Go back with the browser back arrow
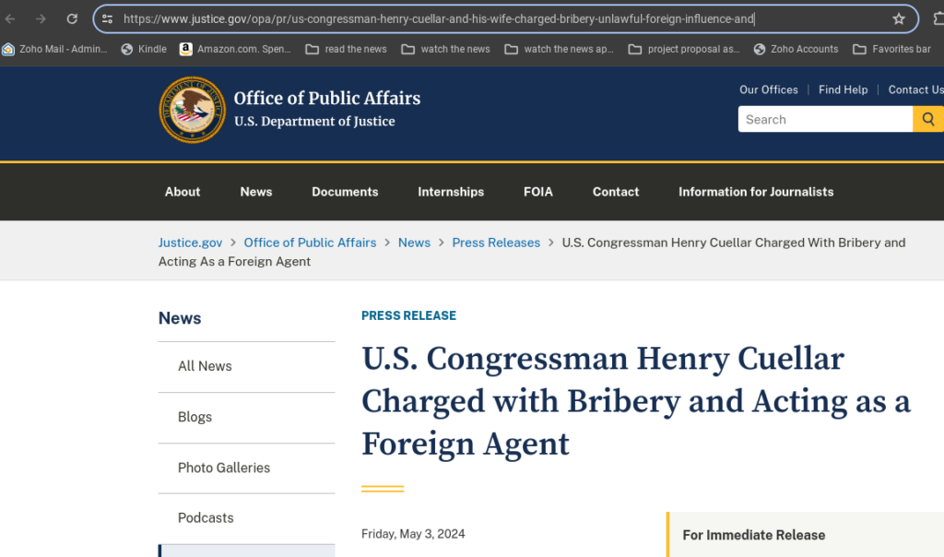The image size is (944, 557). click(10, 18)
